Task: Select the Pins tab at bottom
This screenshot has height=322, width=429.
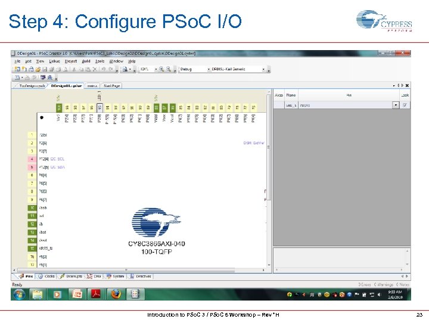Action: point(26,276)
